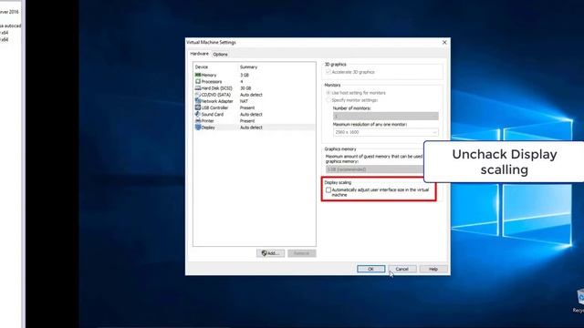Viewport: 584px width, 328px height.
Task: Select the Sound Card icon
Action: tap(198, 114)
